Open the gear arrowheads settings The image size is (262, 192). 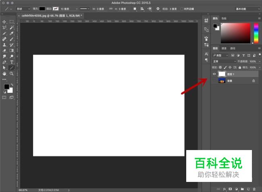[x=158, y=9]
